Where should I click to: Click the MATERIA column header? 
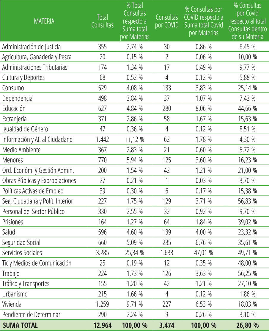click(44, 21)
